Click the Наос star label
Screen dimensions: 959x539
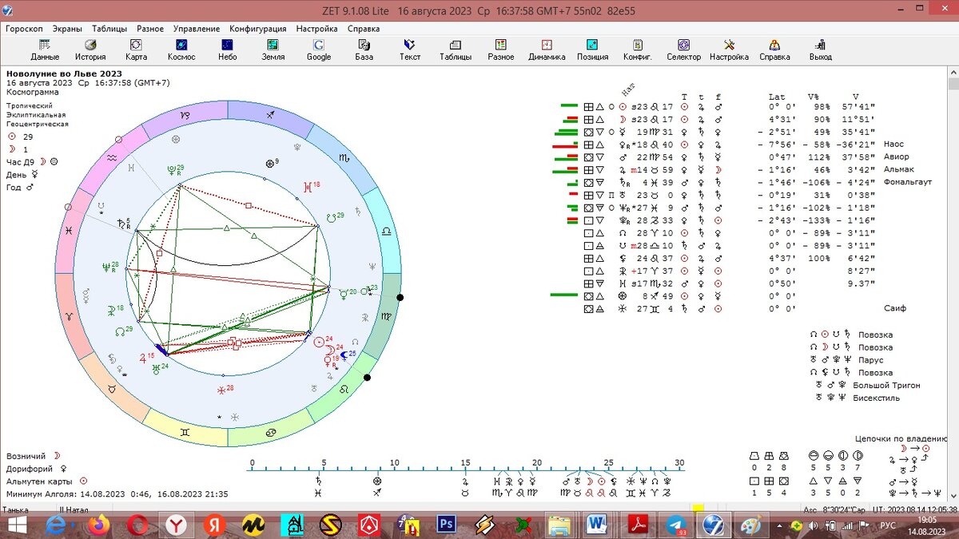tap(893, 145)
